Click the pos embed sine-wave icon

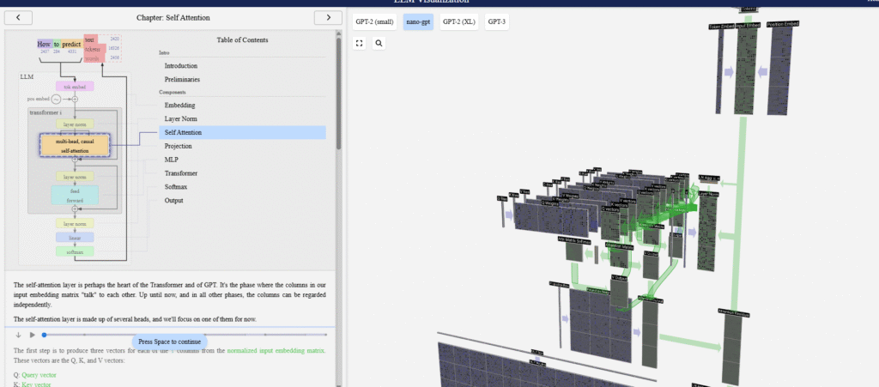click(56, 100)
